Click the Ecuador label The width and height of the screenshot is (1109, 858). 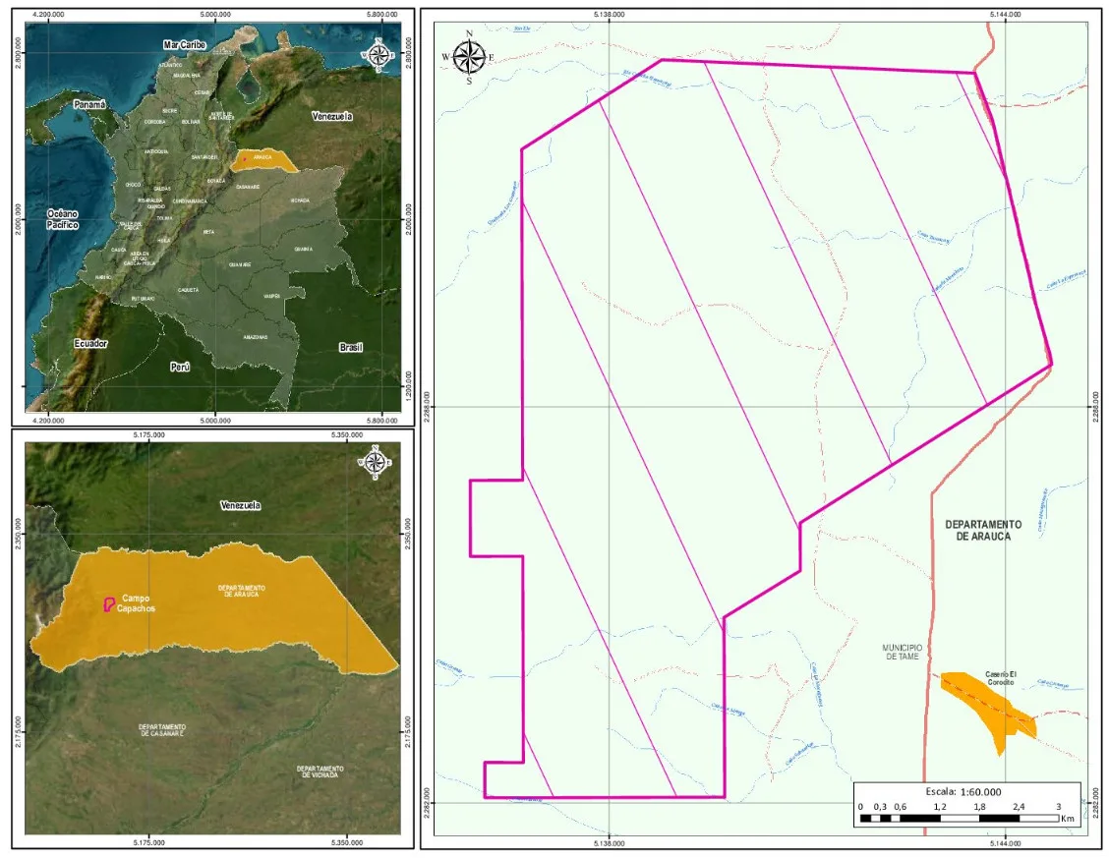point(91,343)
